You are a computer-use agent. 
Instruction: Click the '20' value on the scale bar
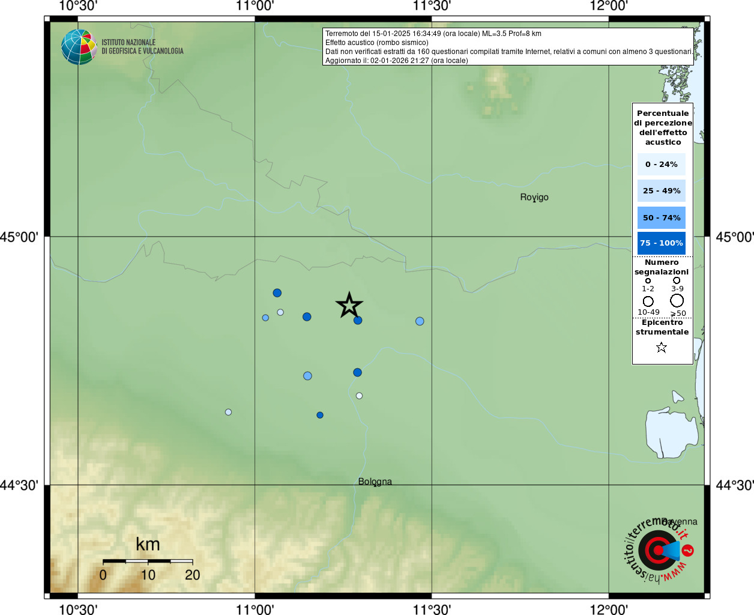pyautogui.click(x=192, y=575)
